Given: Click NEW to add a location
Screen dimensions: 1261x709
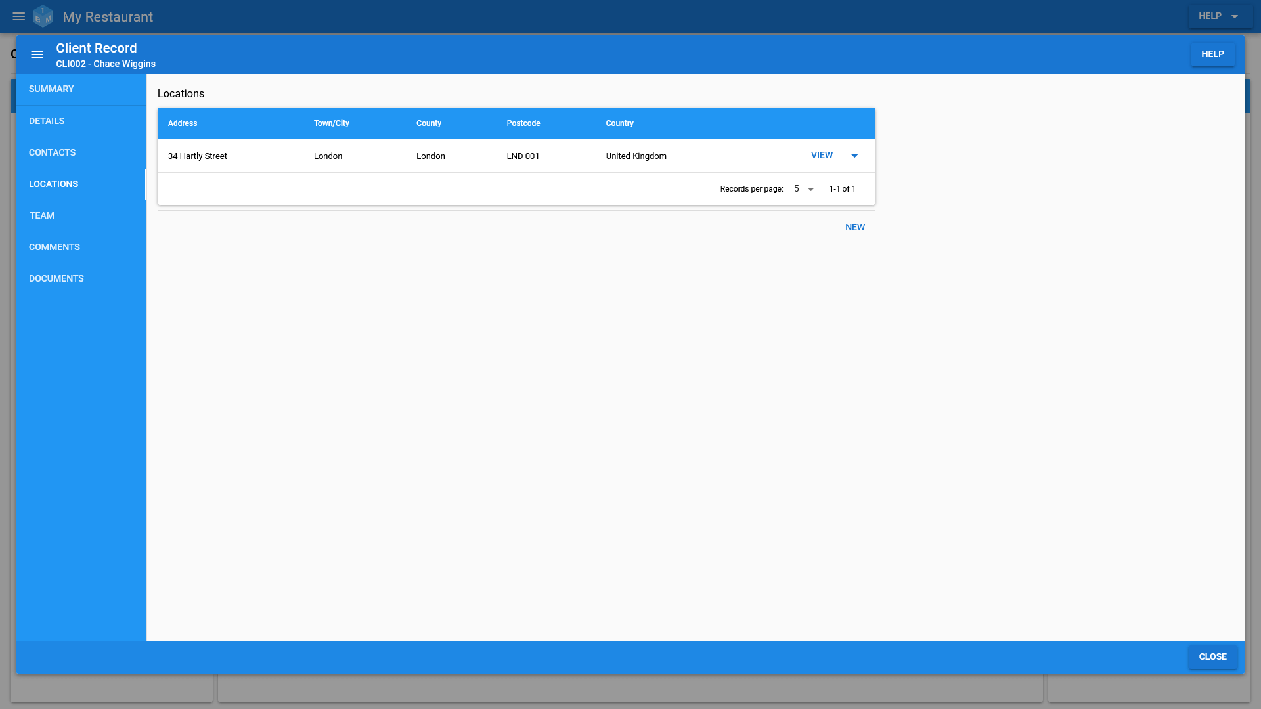Looking at the screenshot, I should [855, 226].
